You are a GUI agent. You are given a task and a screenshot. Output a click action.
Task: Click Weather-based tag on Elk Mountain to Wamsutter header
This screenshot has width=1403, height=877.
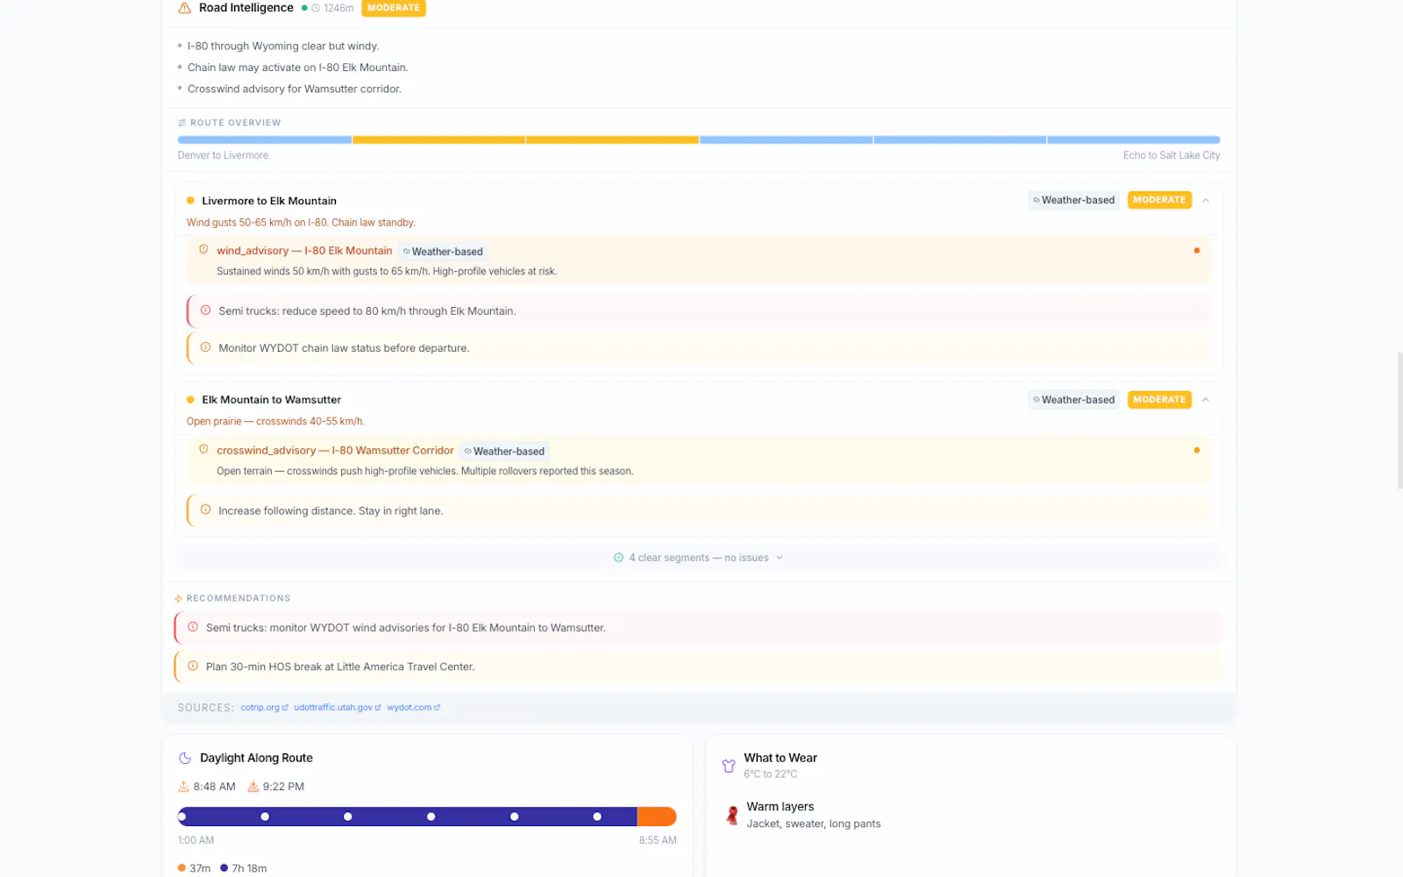[x=1074, y=400]
